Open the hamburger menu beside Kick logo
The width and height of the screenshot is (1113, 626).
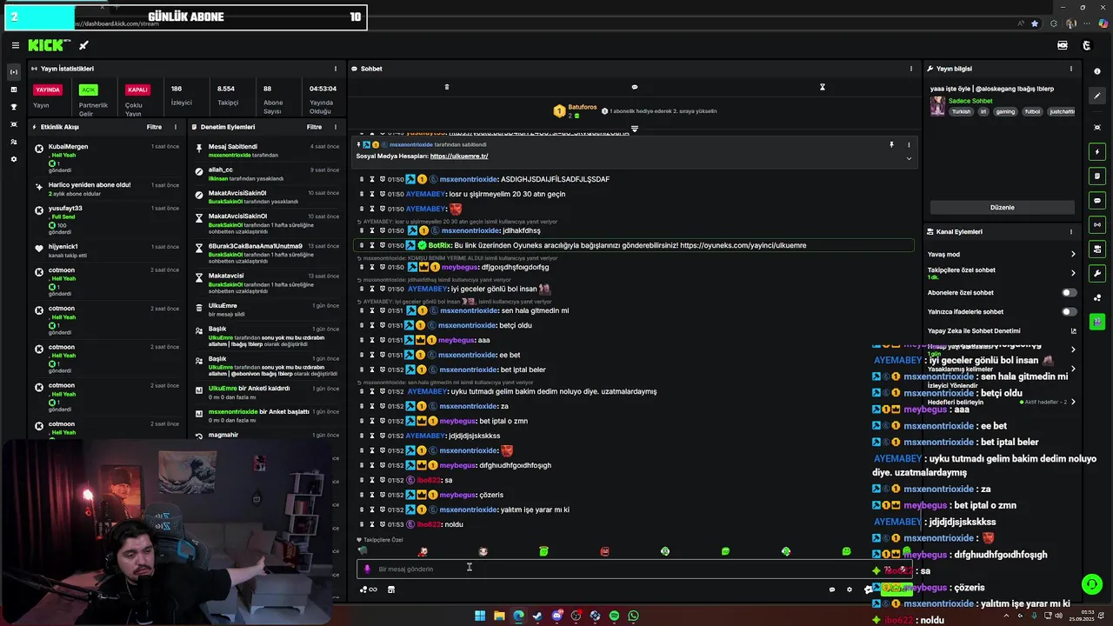point(15,45)
